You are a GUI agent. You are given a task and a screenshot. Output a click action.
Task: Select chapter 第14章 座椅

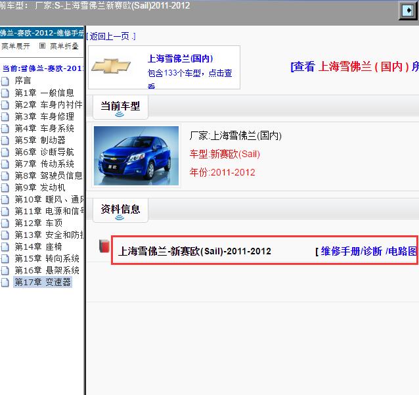point(39,246)
